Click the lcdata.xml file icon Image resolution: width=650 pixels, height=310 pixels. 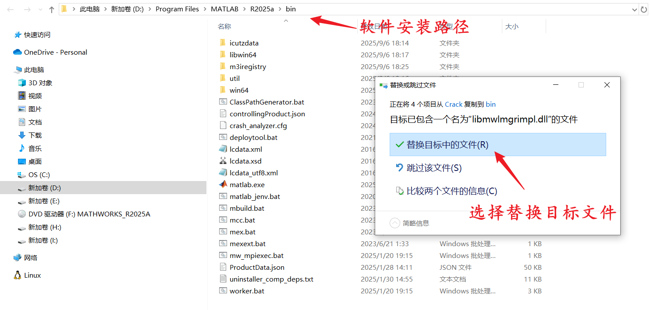(223, 149)
